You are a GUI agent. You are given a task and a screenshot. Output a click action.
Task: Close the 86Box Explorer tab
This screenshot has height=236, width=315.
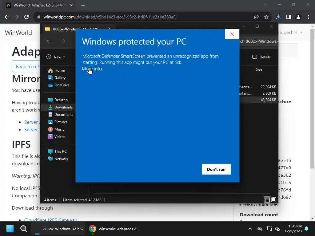(x=110, y=29)
